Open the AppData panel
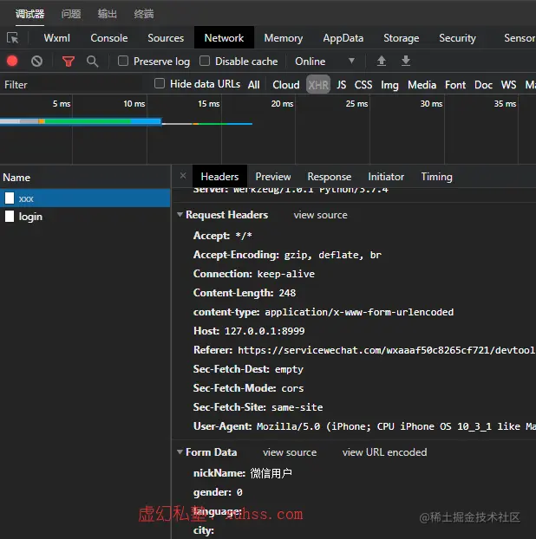The image size is (536, 539). 343,38
